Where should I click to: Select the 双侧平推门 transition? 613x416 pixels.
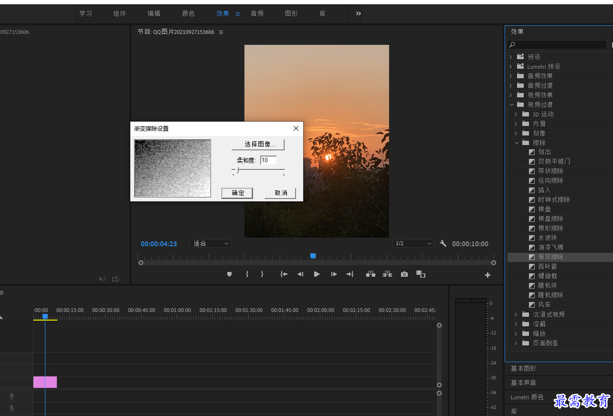point(554,161)
